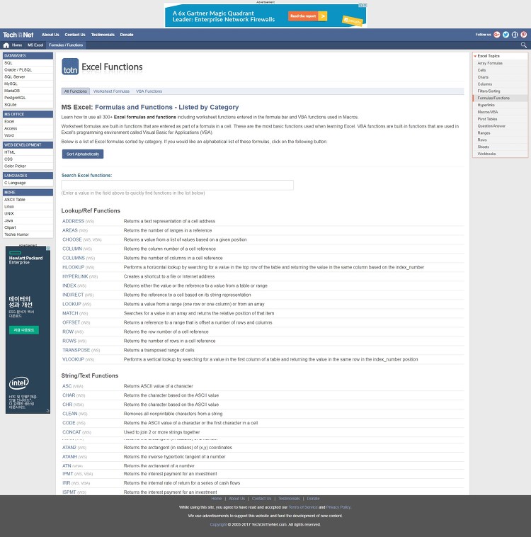531x537 pixels.
Task: Open the INDEX function link
Action: point(69,286)
